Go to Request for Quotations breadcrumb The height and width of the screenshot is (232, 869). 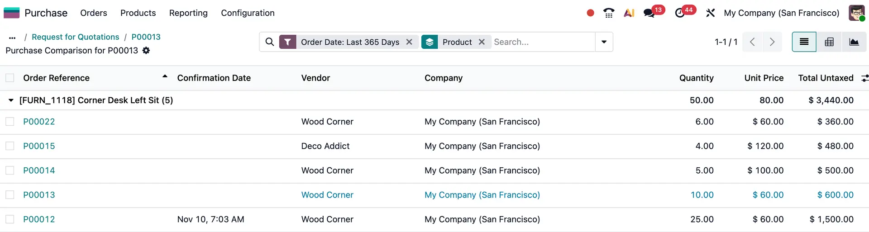coord(75,37)
